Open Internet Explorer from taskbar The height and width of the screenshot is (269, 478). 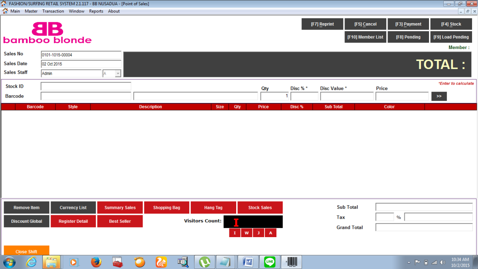pos(31,262)
